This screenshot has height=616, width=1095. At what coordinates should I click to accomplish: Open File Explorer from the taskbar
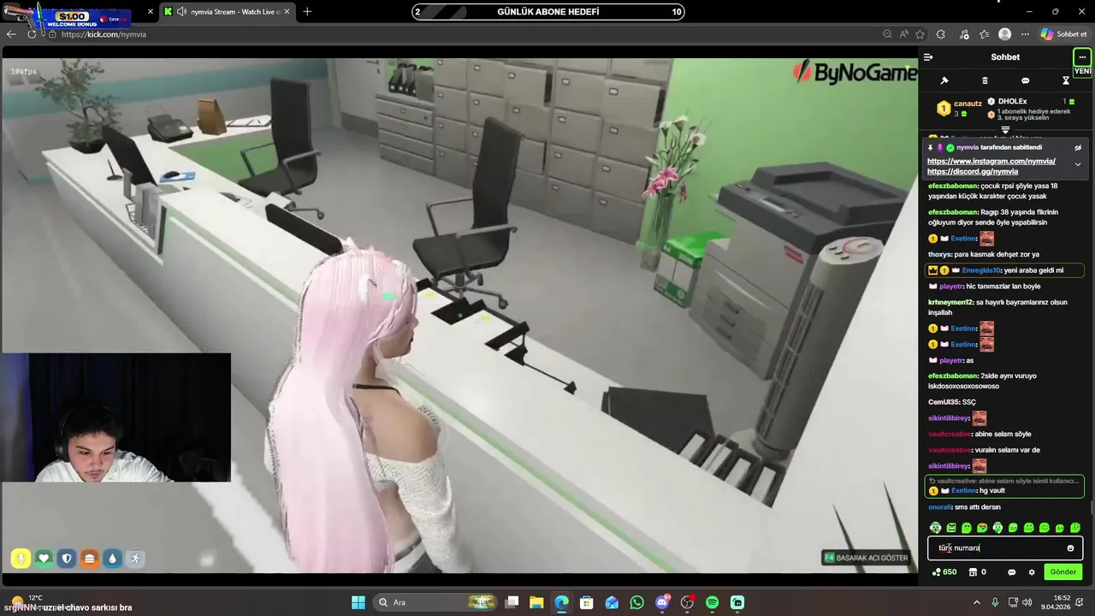click(536, 602)
